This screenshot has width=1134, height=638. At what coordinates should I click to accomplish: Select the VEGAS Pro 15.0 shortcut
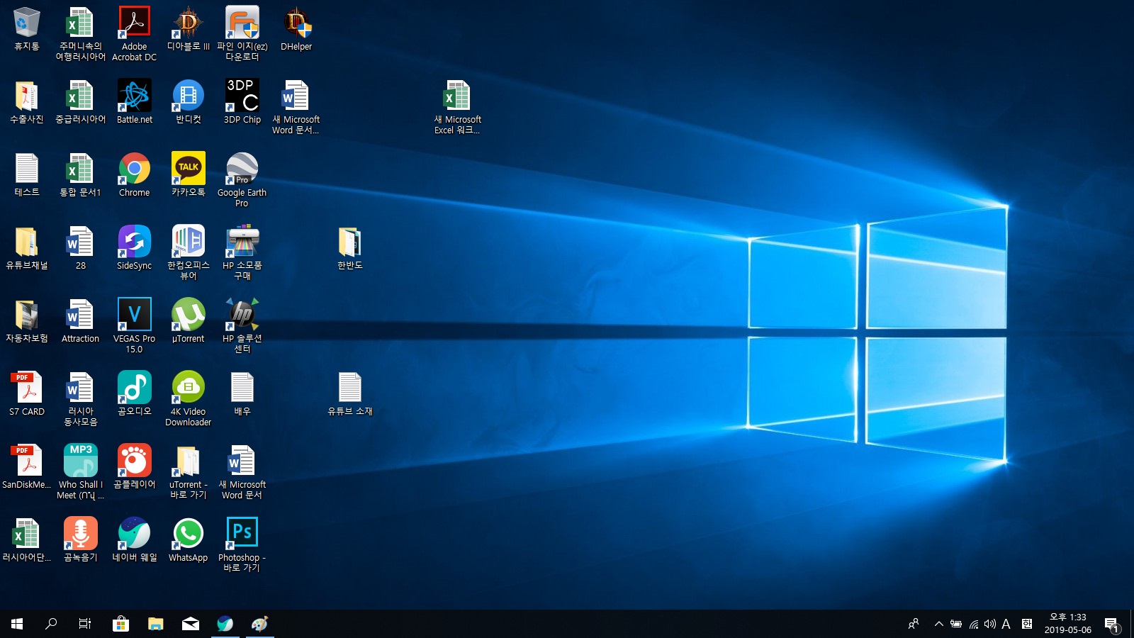(x=135, y=325)
